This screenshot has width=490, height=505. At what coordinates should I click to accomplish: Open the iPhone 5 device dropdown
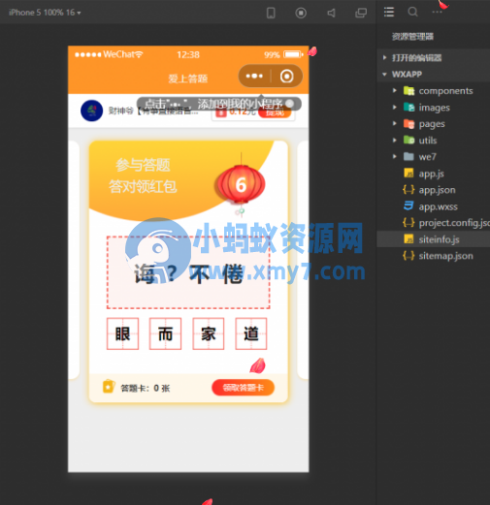(x=45, y=13)
